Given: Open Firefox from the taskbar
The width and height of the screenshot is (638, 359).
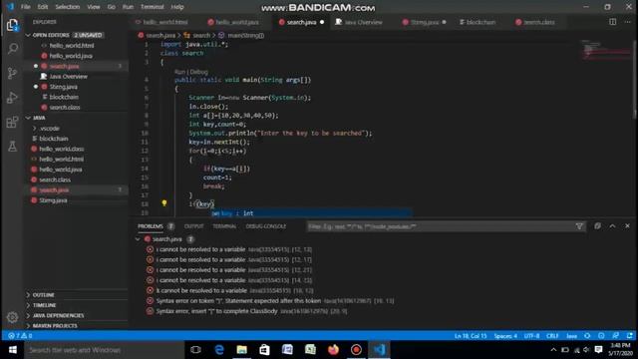Looking at the screenshot, I should 333,350.
